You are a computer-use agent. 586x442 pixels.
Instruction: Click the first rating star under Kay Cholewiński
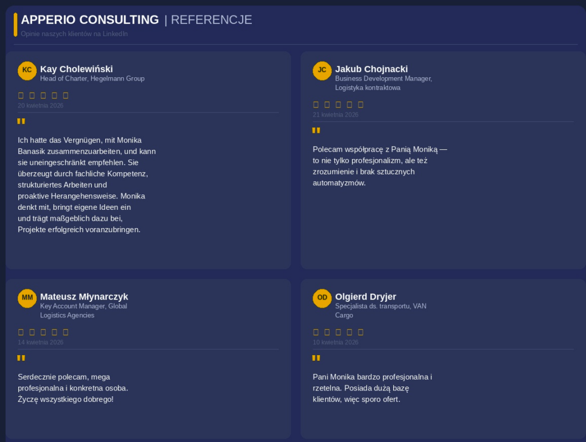(21, 95)
